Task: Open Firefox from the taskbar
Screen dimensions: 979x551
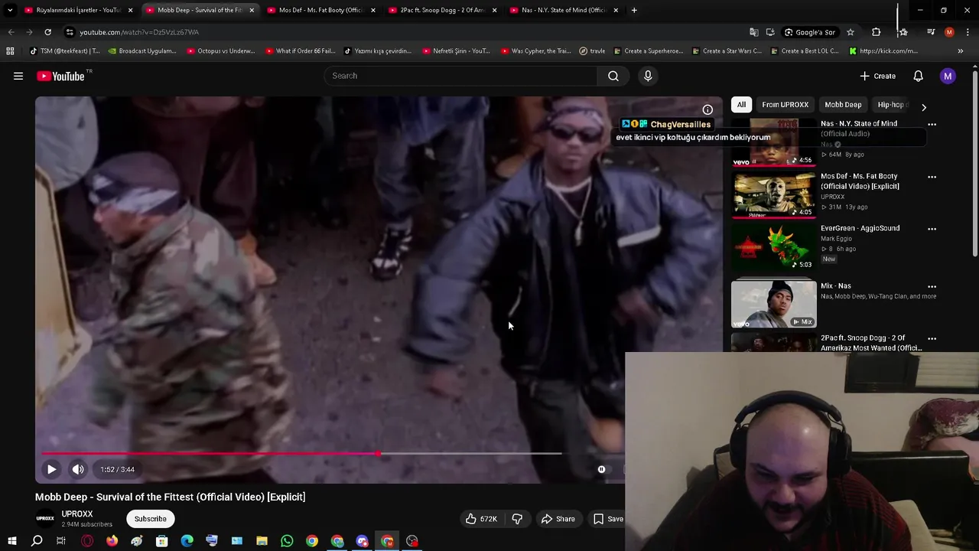Action: 112,541
